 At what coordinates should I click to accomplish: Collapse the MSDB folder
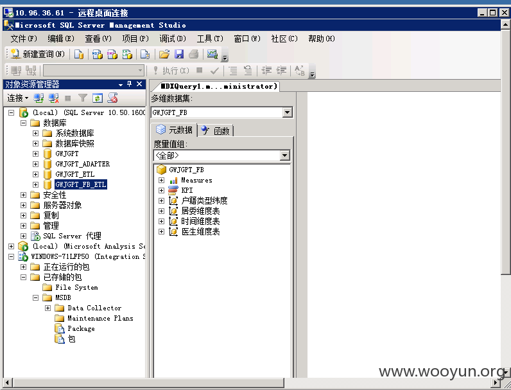(35, 297)
